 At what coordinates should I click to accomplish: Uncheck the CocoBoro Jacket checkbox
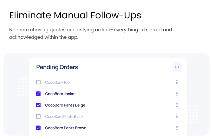point(38,94)
